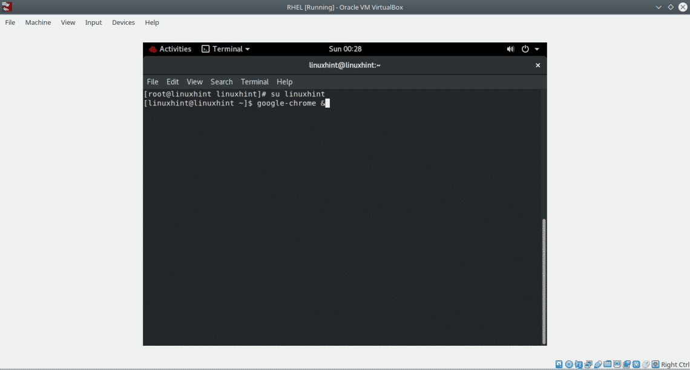Open the clock showing Sun 00:28
Viewport: 690px width, 370px height.
pyautogui.click(x=344, y=49)
